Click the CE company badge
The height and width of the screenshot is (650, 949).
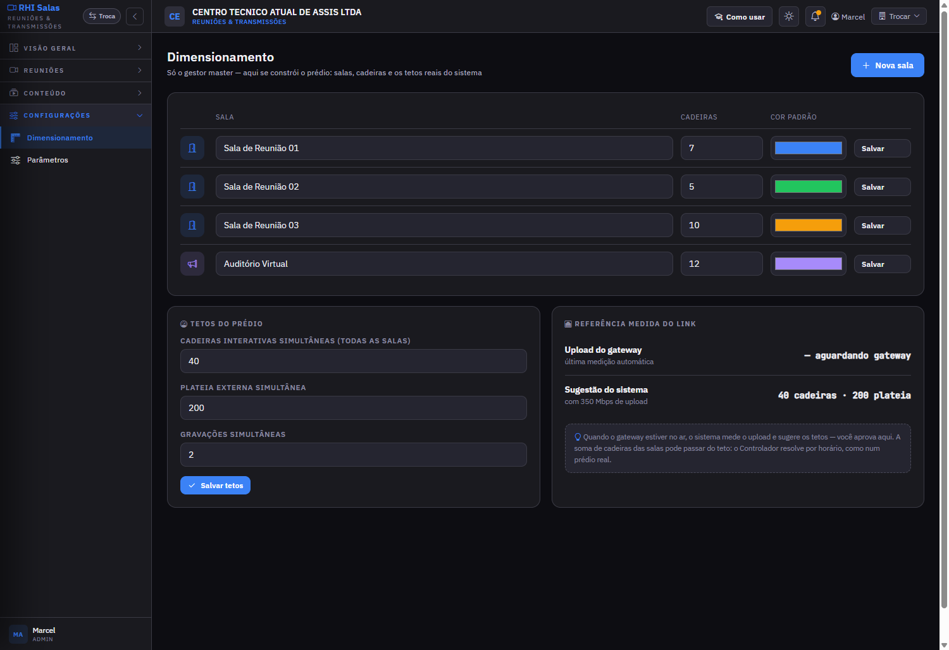(x=175, y=16)
